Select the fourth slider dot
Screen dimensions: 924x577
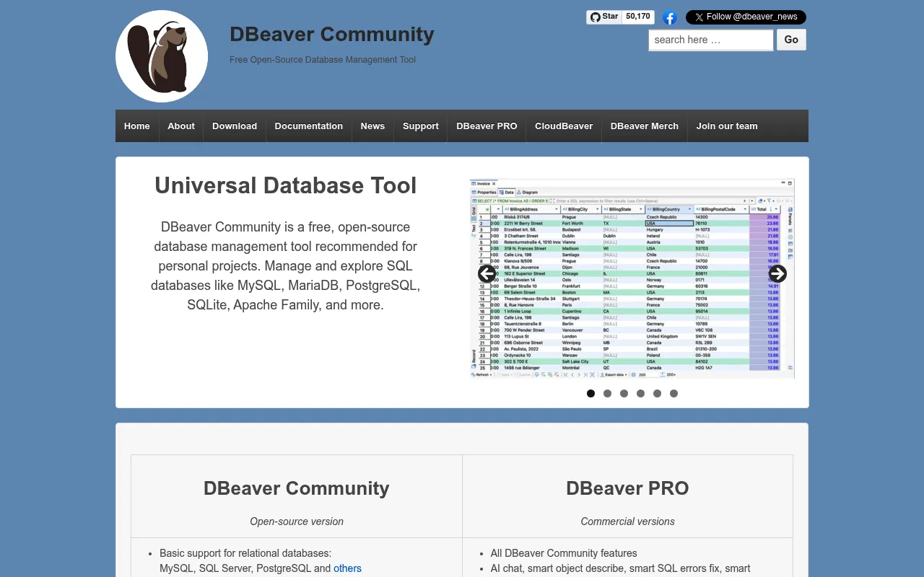click(640, 394)
